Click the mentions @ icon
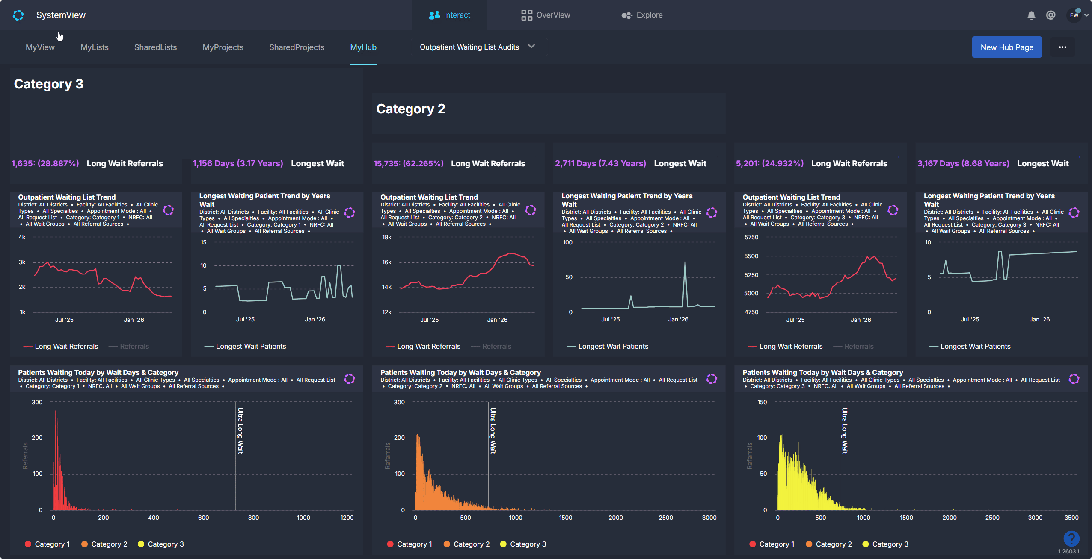 coord(1050,15)
